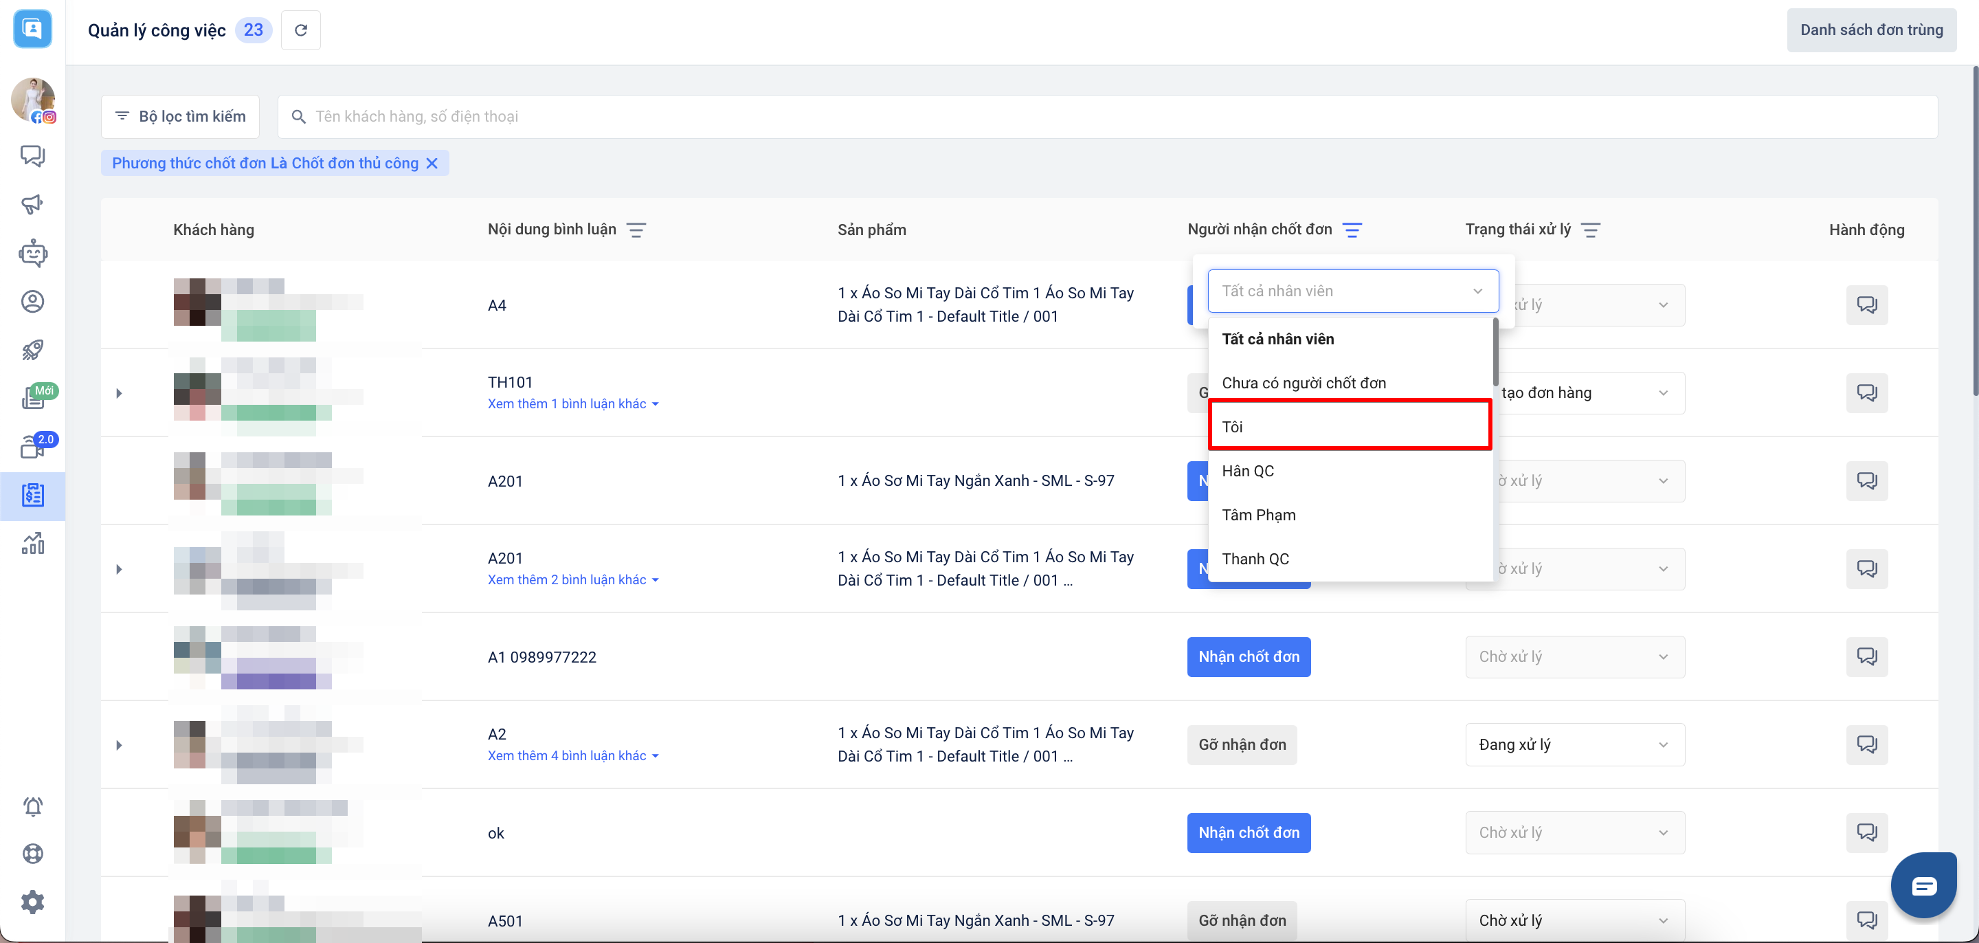Open the megaphone broadcast icon in the sidebar

coord(32,204)
